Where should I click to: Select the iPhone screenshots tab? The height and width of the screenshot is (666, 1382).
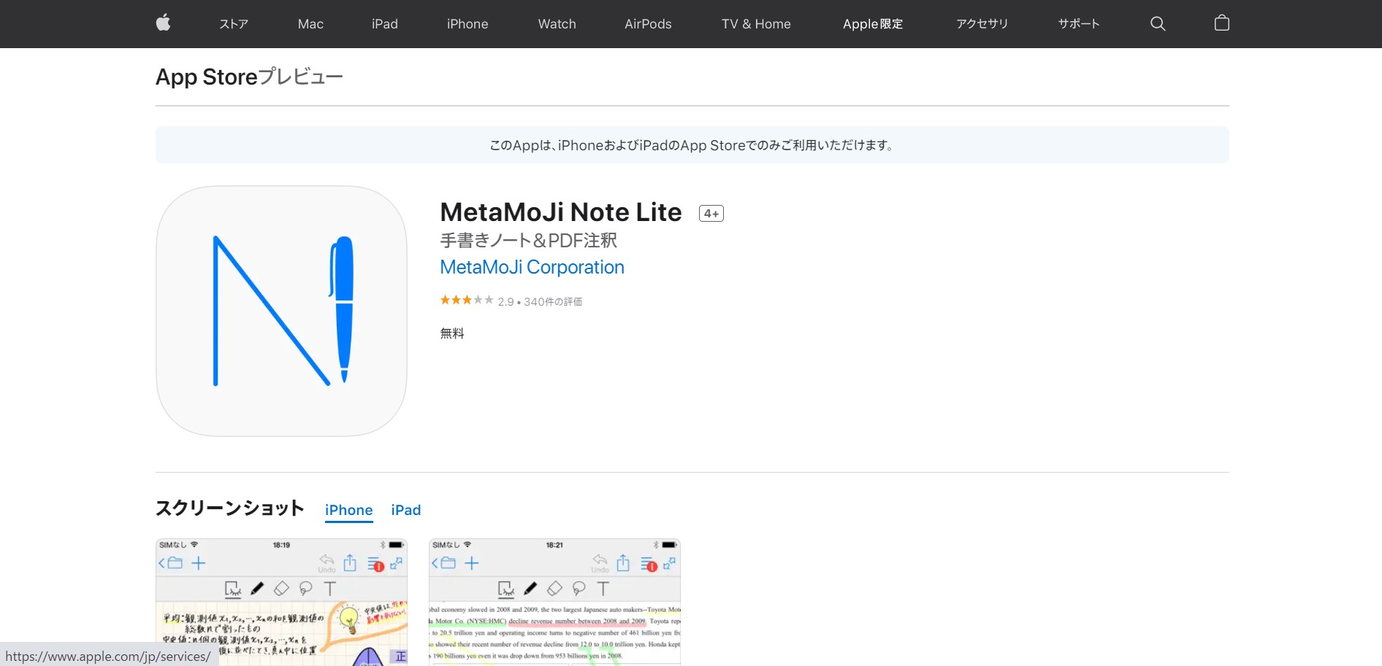[348, 510]
